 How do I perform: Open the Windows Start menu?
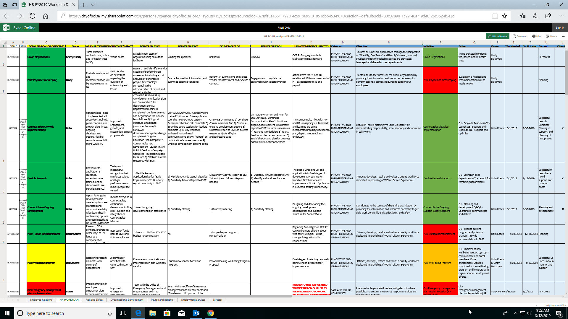(7, 313)
